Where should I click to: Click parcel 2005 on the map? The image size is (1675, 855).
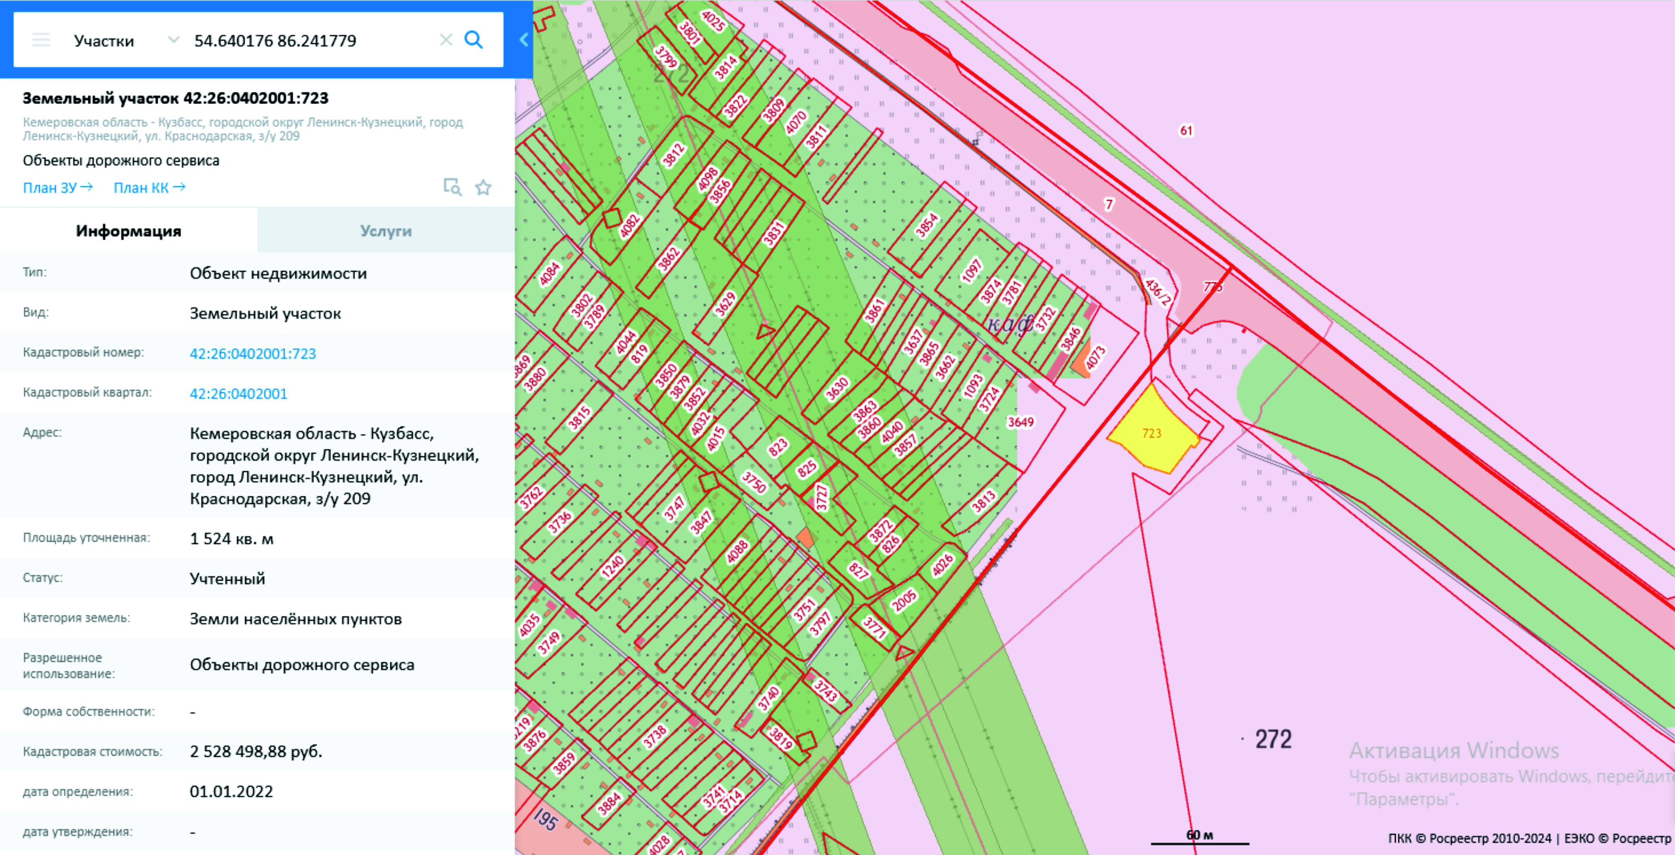point(904,601)
